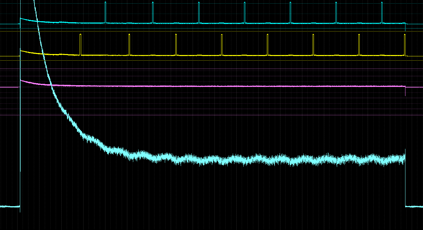The image size is (423, 230).
Task: Select the magenta waveform trace
Action: coord(212,86)
